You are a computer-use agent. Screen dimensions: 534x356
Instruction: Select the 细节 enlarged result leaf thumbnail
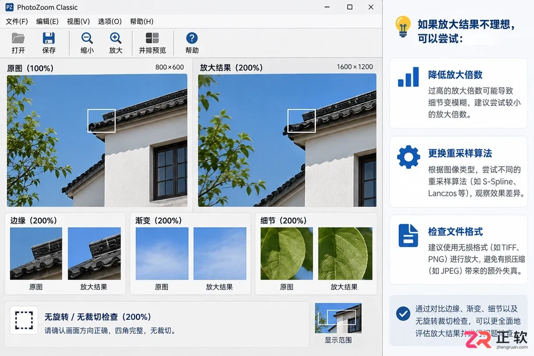coord(345,253)
